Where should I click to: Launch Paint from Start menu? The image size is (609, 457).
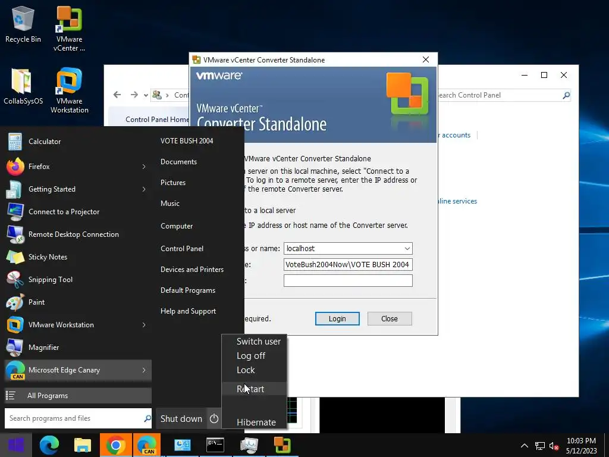(x=78, y=302)
